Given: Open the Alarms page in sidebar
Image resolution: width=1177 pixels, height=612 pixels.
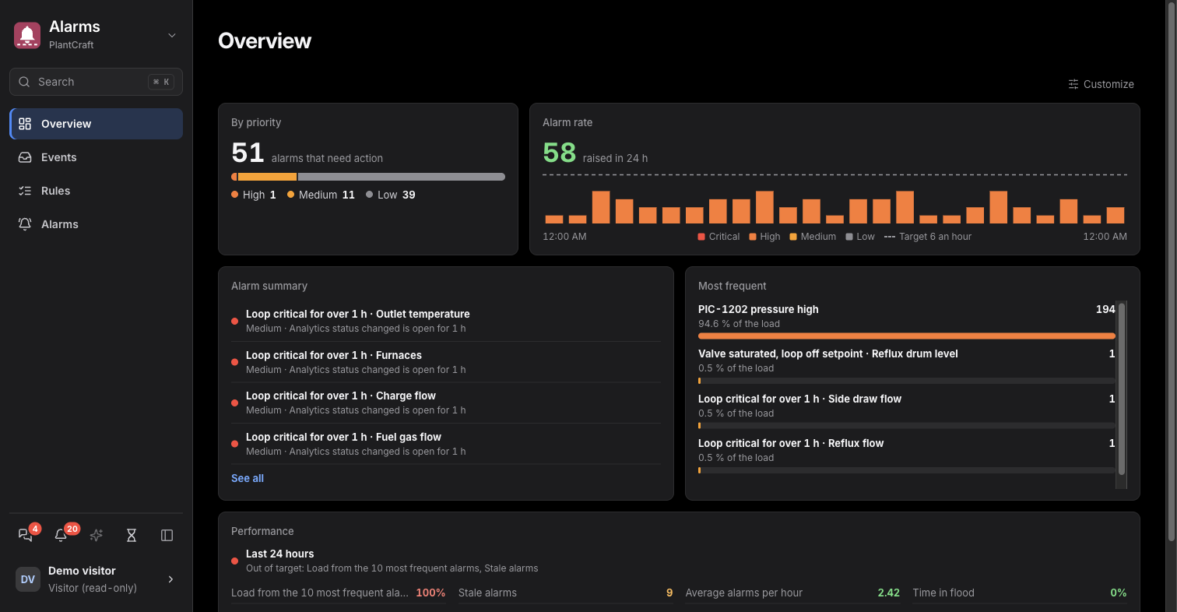Looking at the screenshot, I should (96, 224).
